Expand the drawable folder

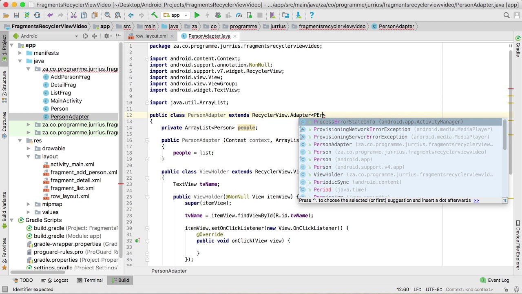click(x=28, y=149)
